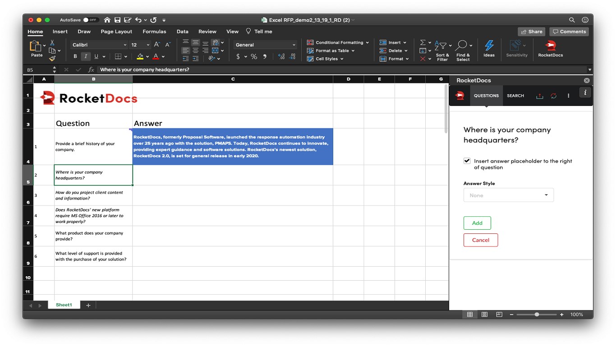Switch to Normal view in status bar
The width and height of the screenshot is (616, 346).
click(470, 314)
